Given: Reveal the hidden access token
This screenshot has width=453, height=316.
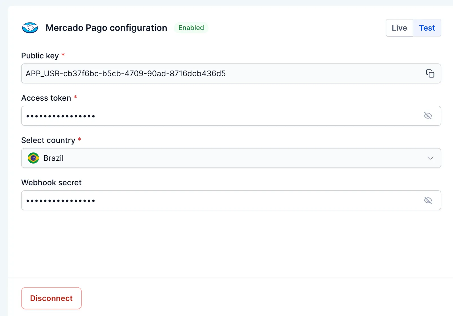Looking at the screenshot, I should [428, 116].
